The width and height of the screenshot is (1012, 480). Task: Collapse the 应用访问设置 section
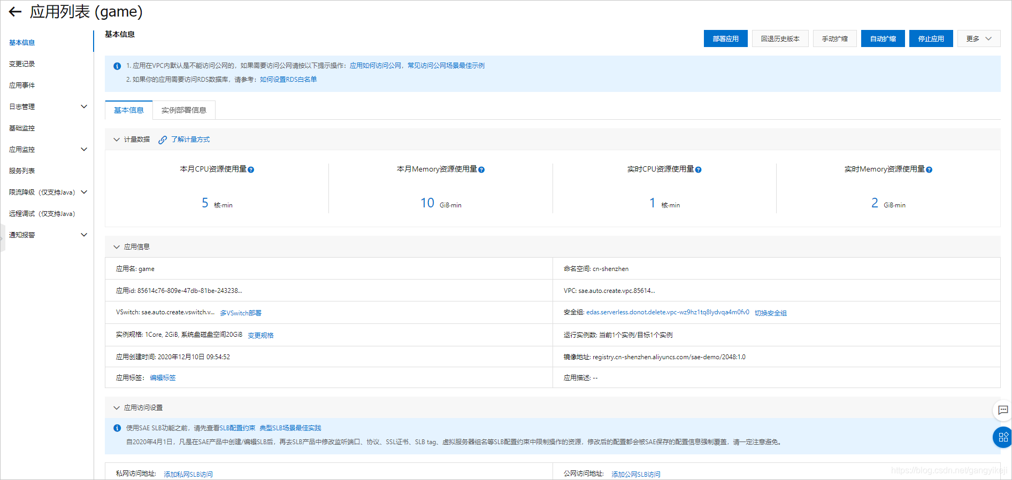(x=117, y=408)
